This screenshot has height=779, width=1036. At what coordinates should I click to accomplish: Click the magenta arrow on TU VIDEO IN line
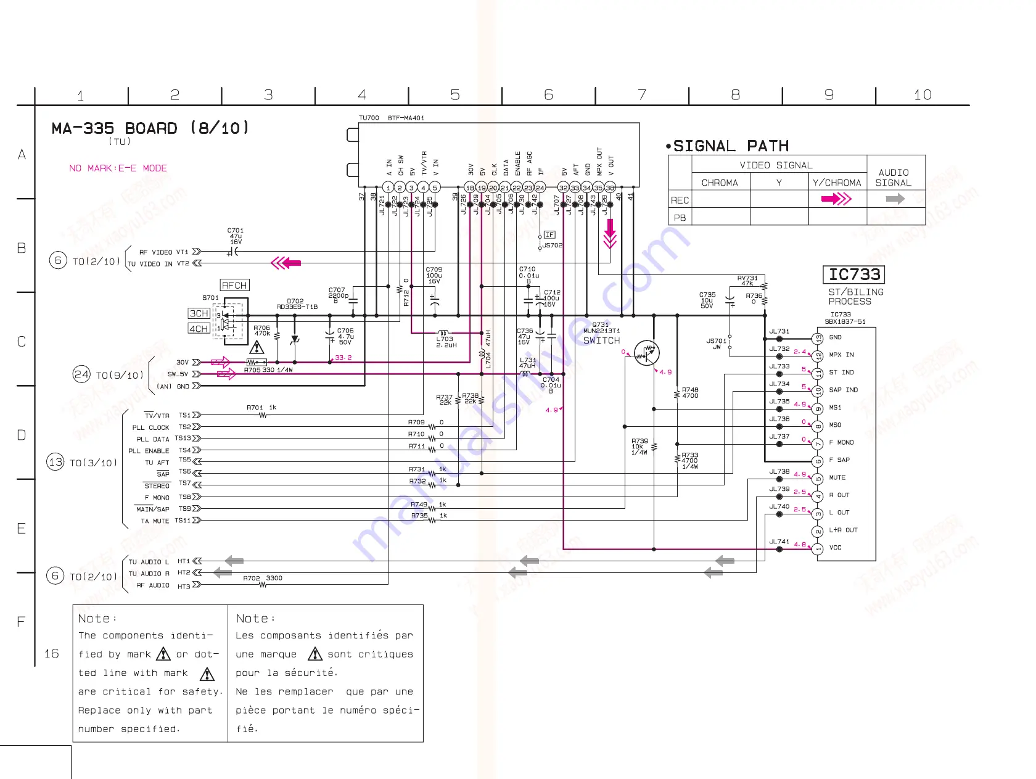click(286, 263)
